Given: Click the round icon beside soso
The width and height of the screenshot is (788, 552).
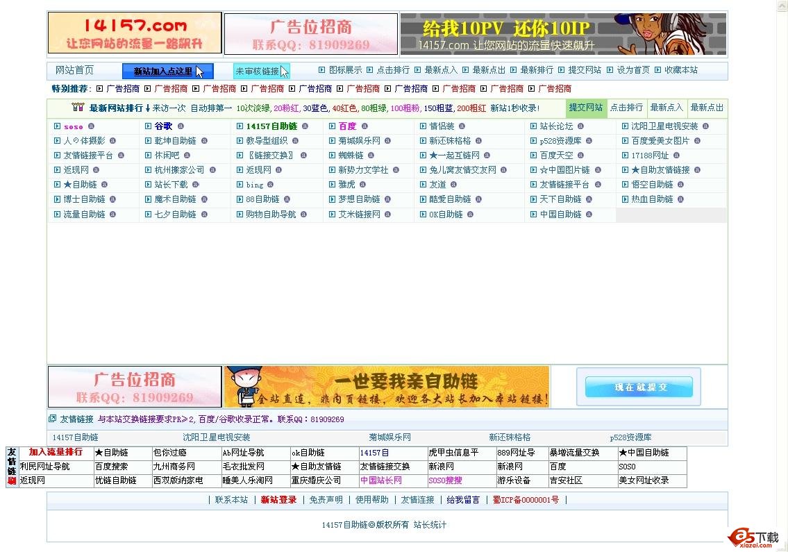Looking at the screenshot, I should pyautogui.click(x=91, y=126).
